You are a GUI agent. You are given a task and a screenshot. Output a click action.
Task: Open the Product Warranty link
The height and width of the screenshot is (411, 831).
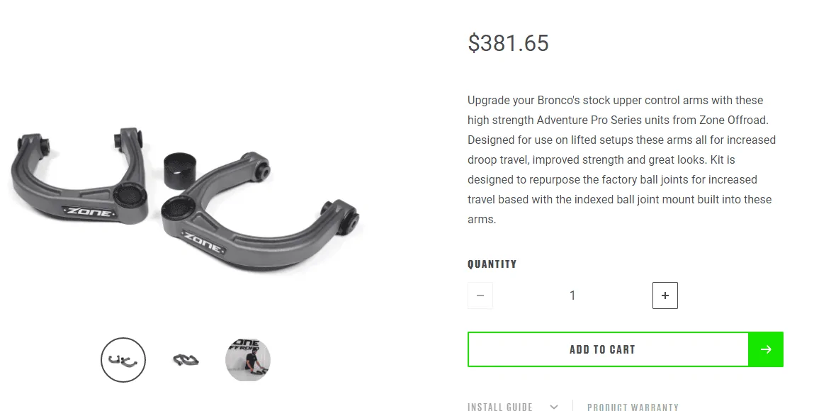tap(633, 407)
